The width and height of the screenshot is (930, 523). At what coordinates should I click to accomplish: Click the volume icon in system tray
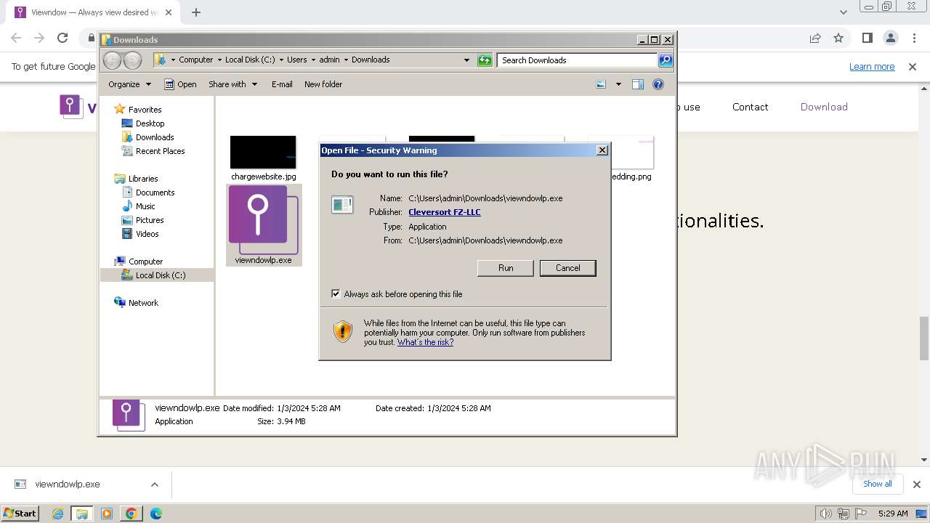[x=826, y=514]
